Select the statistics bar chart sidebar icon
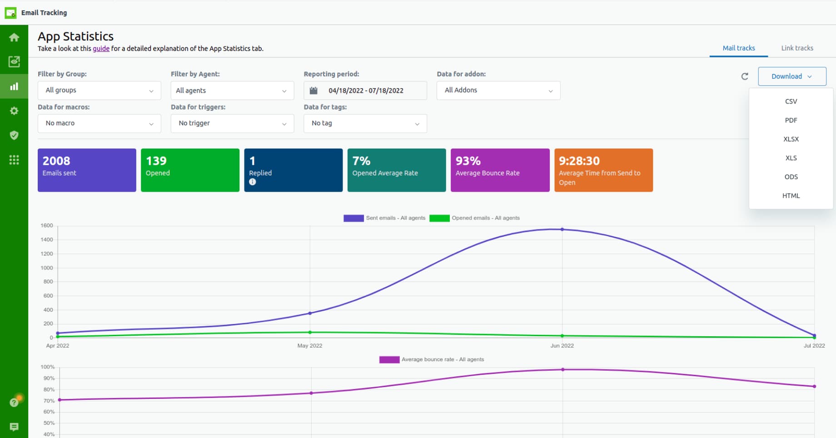836x438 pixels. (x=14, y=86)
